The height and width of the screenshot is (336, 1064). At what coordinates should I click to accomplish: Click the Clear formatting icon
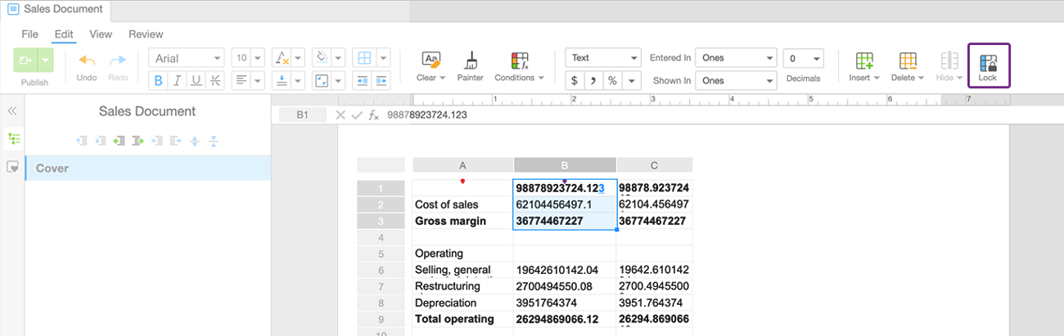click(x=431, y=60)
